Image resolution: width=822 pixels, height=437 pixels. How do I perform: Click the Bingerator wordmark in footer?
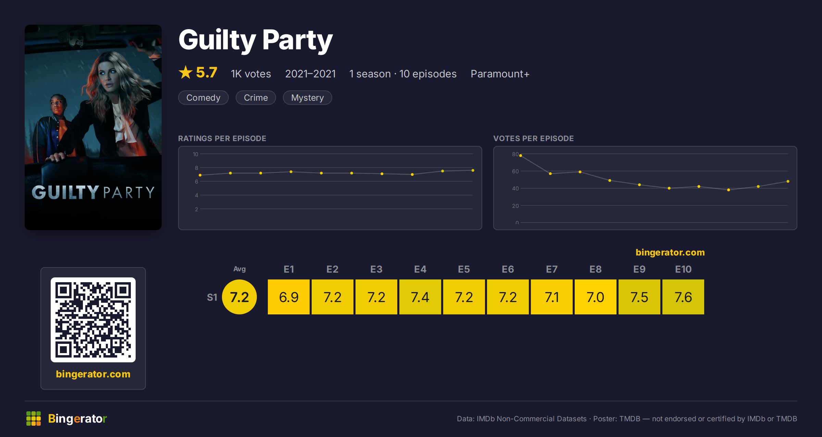click(77, 419)
